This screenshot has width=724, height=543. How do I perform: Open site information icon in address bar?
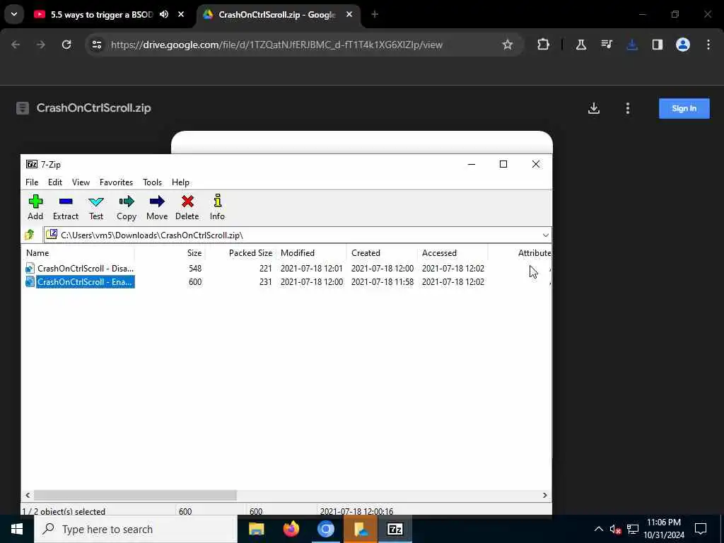(97, 45)
